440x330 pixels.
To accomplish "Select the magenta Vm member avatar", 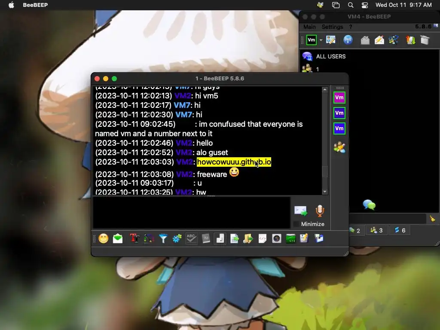I will click(339, 98).
